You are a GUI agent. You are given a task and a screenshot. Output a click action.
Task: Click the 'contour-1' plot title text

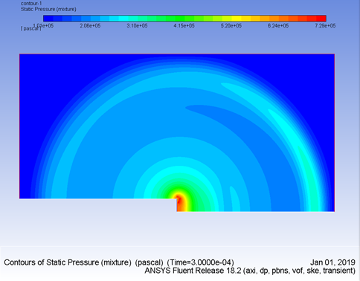(x=31, y=4)
